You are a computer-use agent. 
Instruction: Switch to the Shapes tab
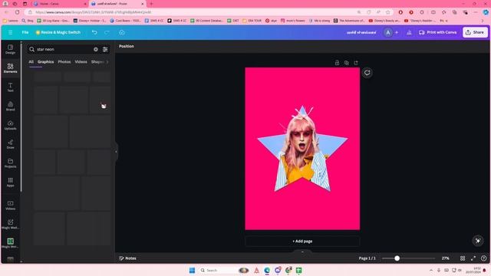[97, 62]
